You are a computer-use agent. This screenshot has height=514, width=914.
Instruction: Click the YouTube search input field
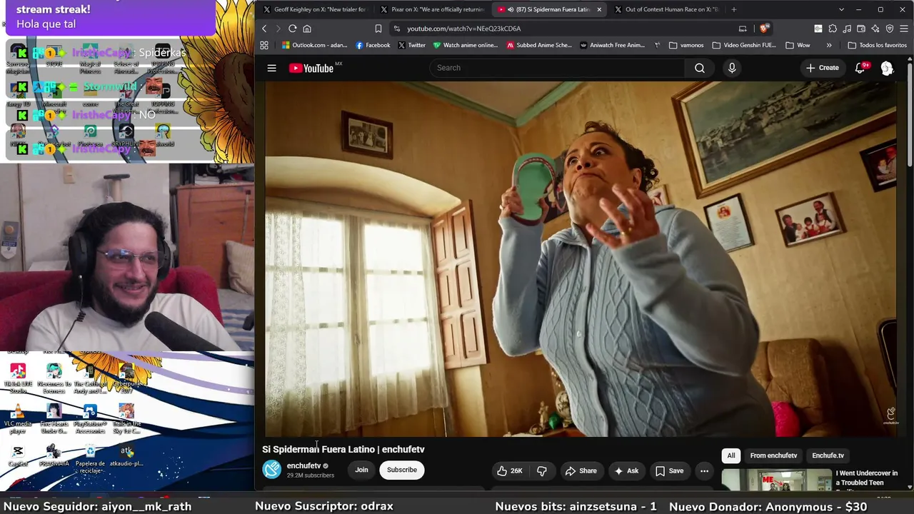[558, 68]
